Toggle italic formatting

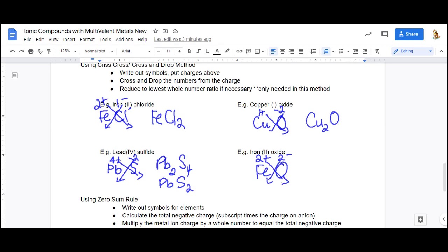coord(198,51)
